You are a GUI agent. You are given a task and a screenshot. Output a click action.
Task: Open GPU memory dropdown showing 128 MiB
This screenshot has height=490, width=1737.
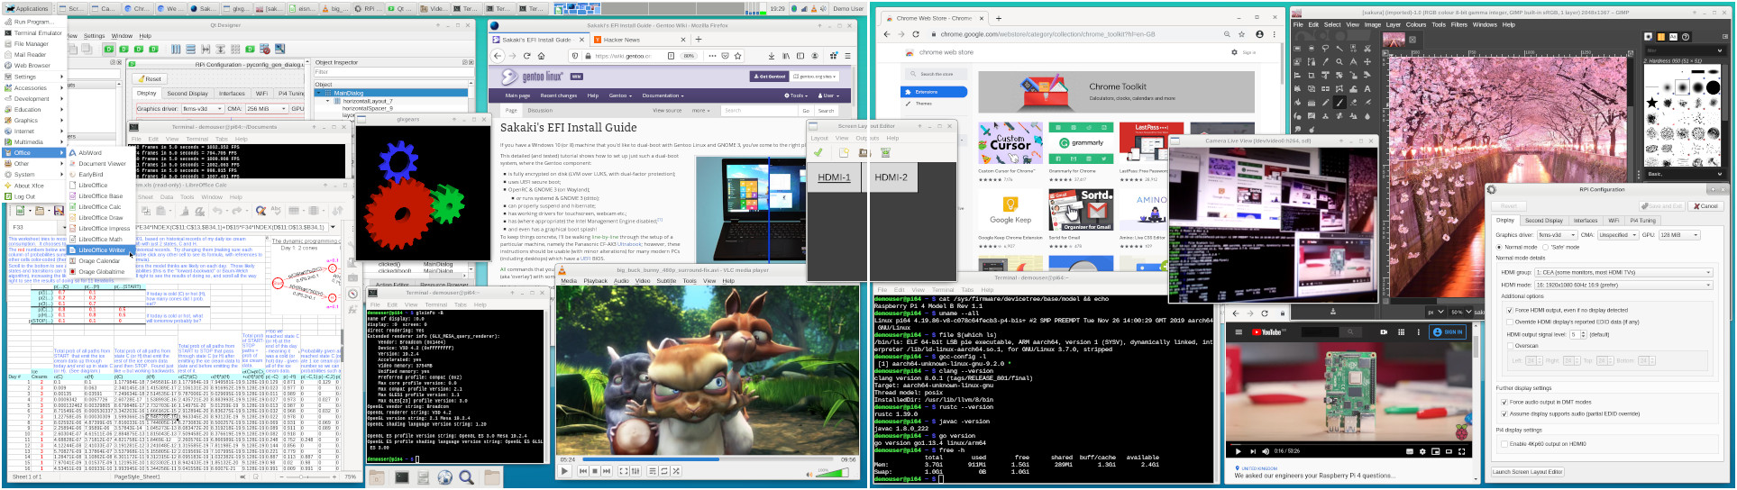point(1678,235)
